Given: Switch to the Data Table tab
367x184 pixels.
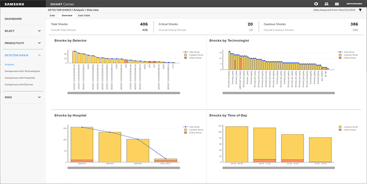Looking at the screenshot, I should click(x=84, y=15).
